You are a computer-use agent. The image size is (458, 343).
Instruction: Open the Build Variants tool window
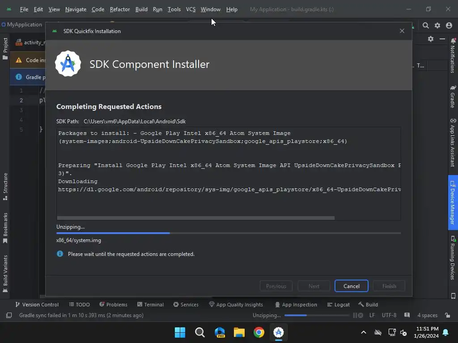tap(5, 274)
